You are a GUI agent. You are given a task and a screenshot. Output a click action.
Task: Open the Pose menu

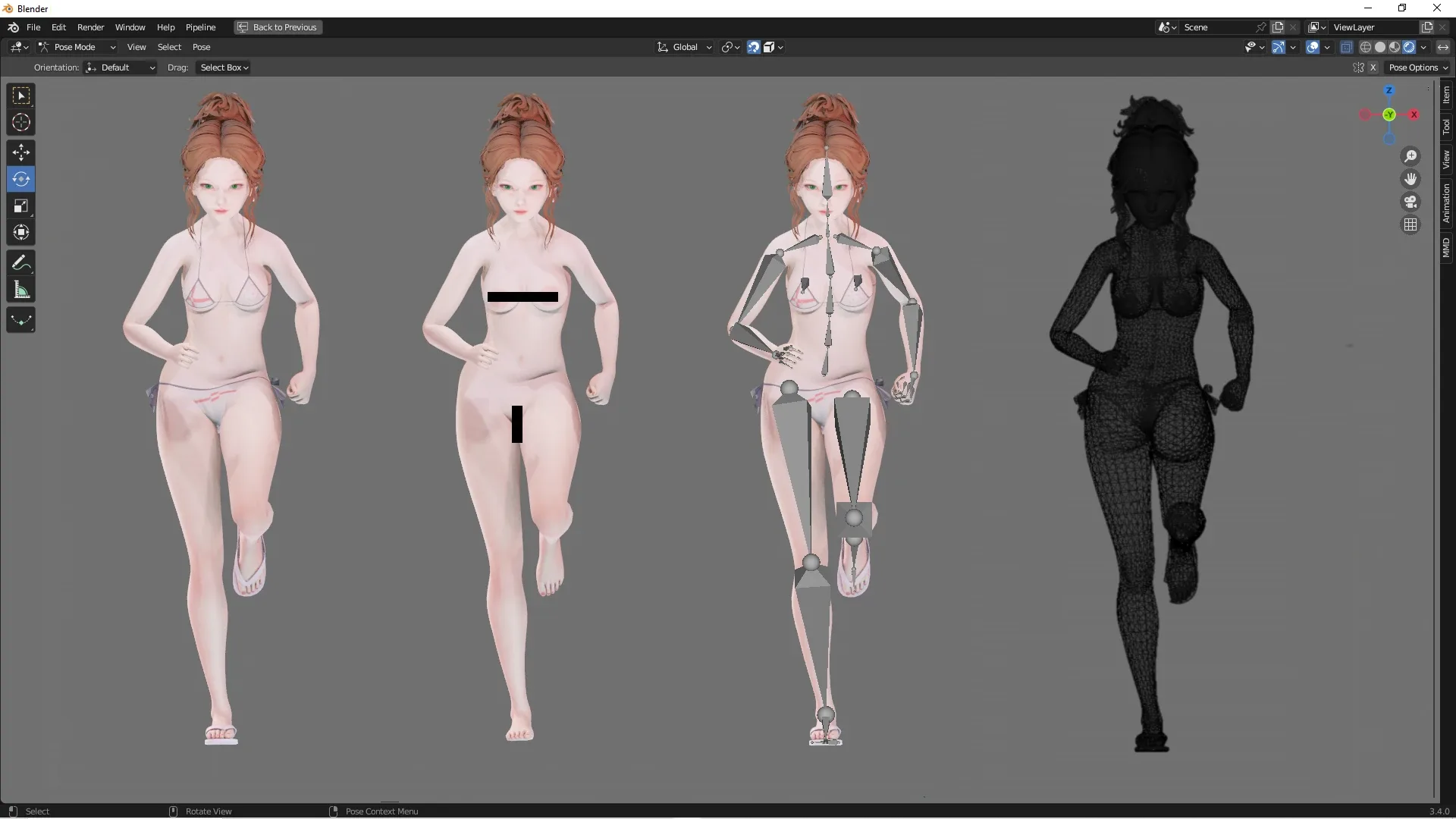pos(202,46)
